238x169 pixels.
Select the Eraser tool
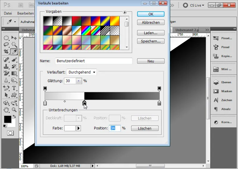(6, 73)
